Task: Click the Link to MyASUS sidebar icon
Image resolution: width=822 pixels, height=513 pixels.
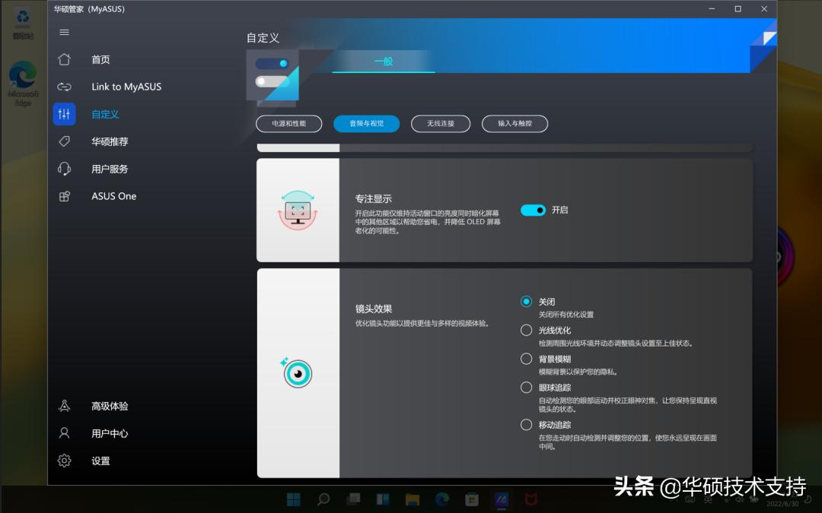Action: coord(64,87)
